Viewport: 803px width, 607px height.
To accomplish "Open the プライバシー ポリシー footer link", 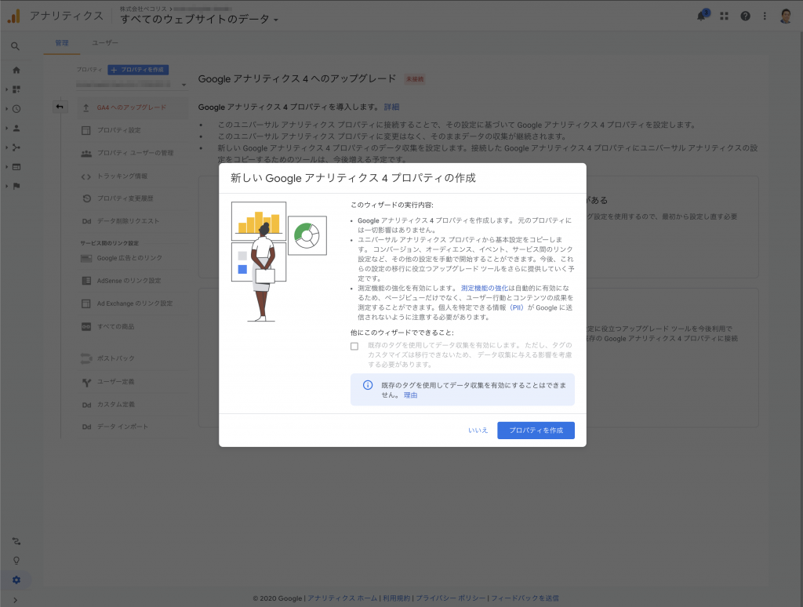I will pyautogui.click(x=451, y=598).
